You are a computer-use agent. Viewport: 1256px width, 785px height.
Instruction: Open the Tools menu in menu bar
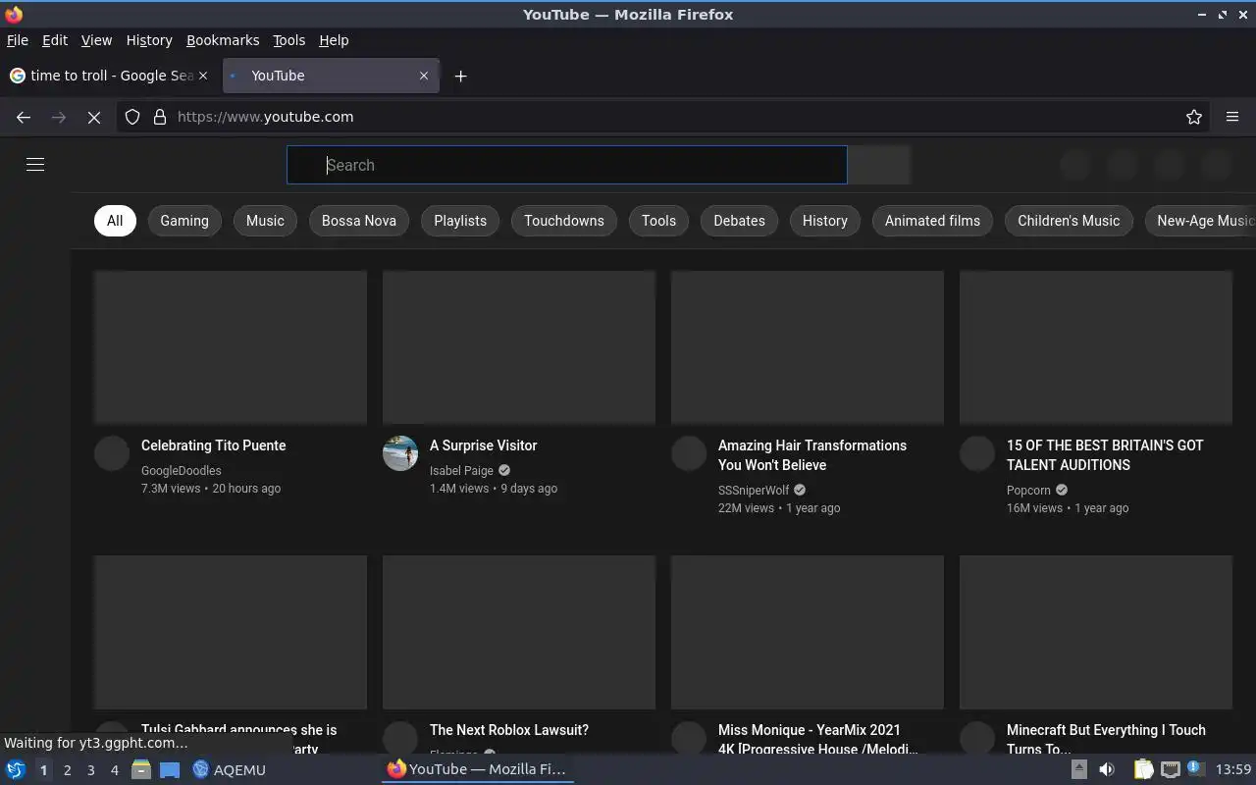(x=288, y=40)
